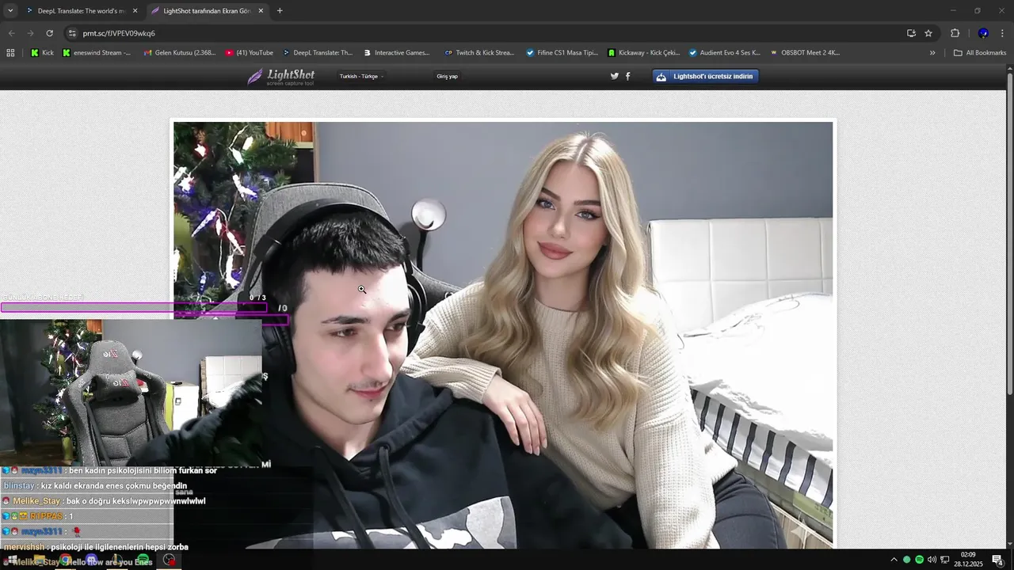Go back to previous page

point(11,33)
